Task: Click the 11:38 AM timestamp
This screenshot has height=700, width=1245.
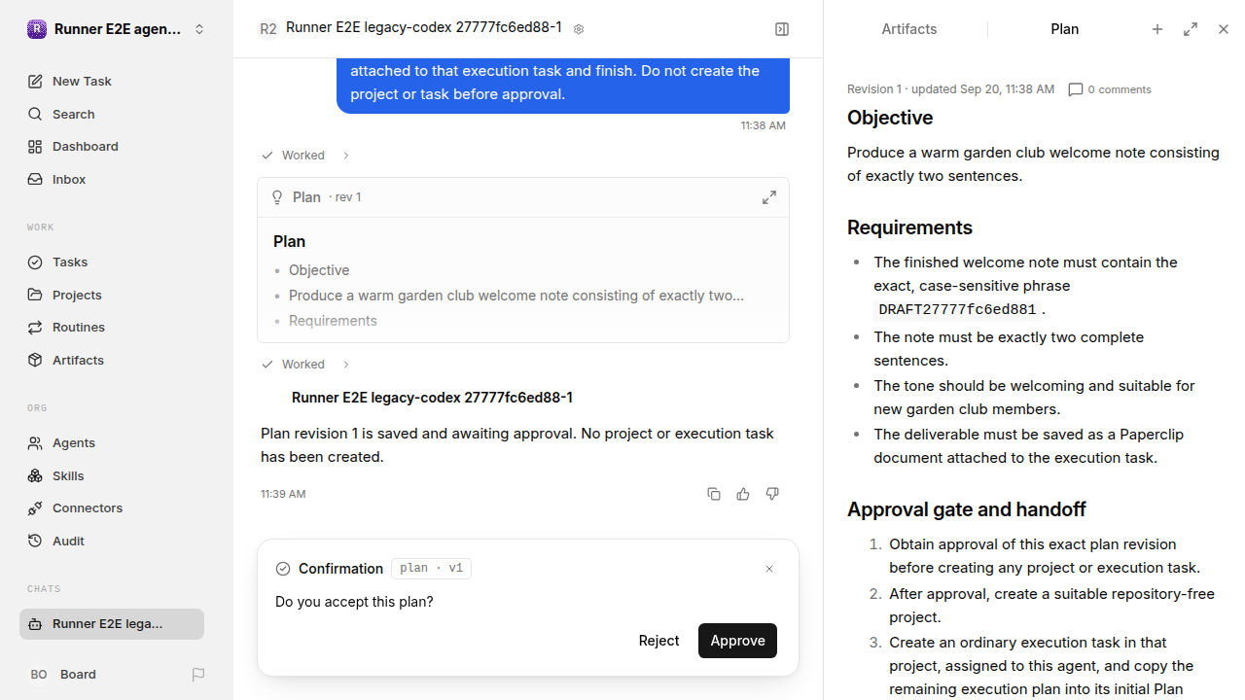Action: [763, 125]
